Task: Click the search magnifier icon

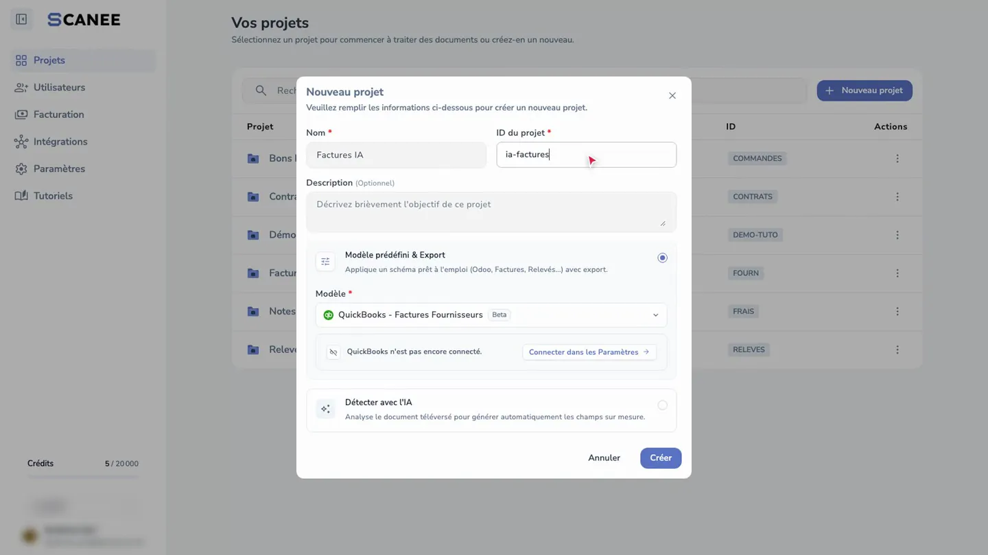Action: (x=261, y=90)
